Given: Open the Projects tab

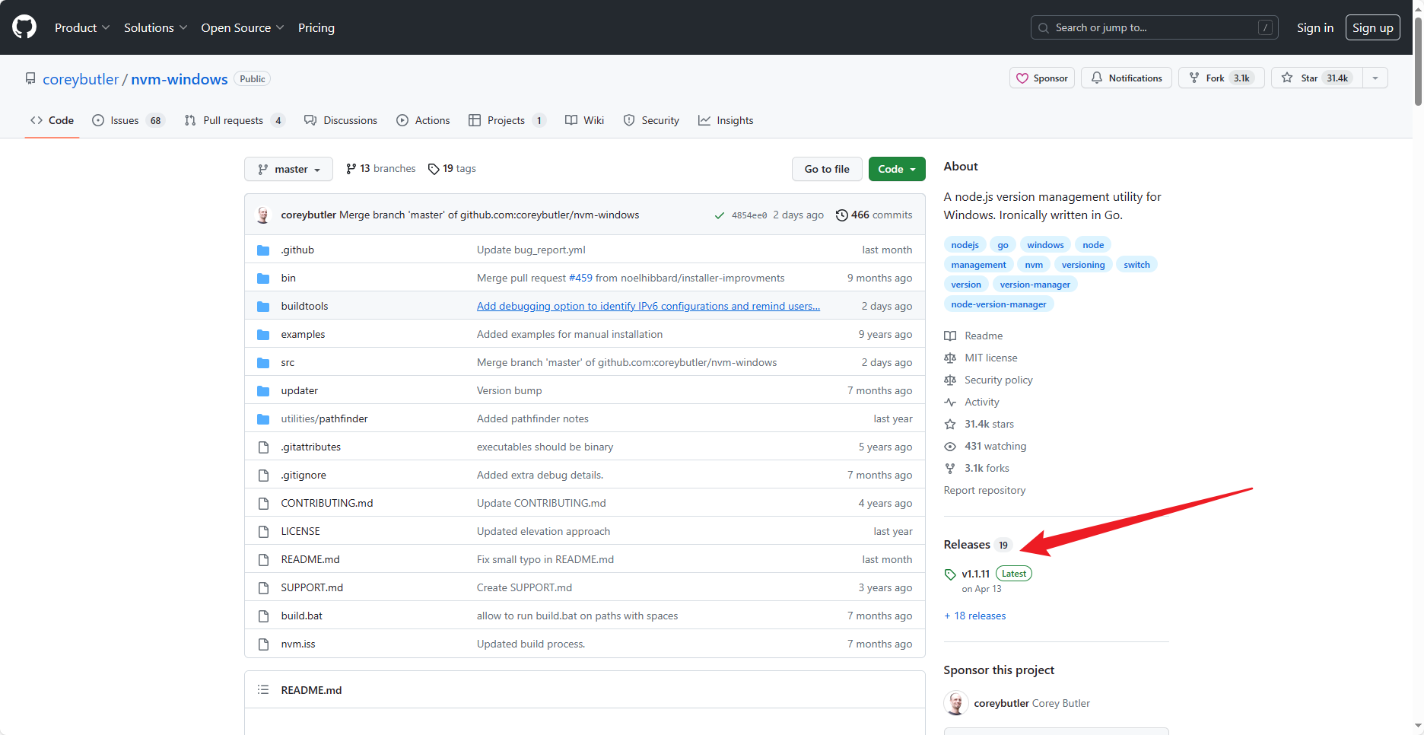Looking at the screenshot, I should [507, 120].
